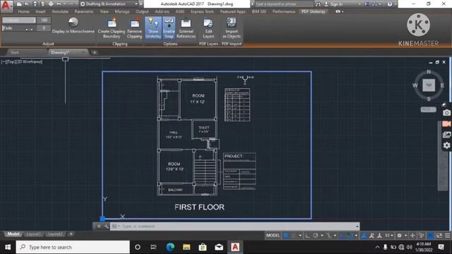Click the Help question mark icon
Image resolution: width=452 pixels, height=254 pixels.
(x=390, y=4)
